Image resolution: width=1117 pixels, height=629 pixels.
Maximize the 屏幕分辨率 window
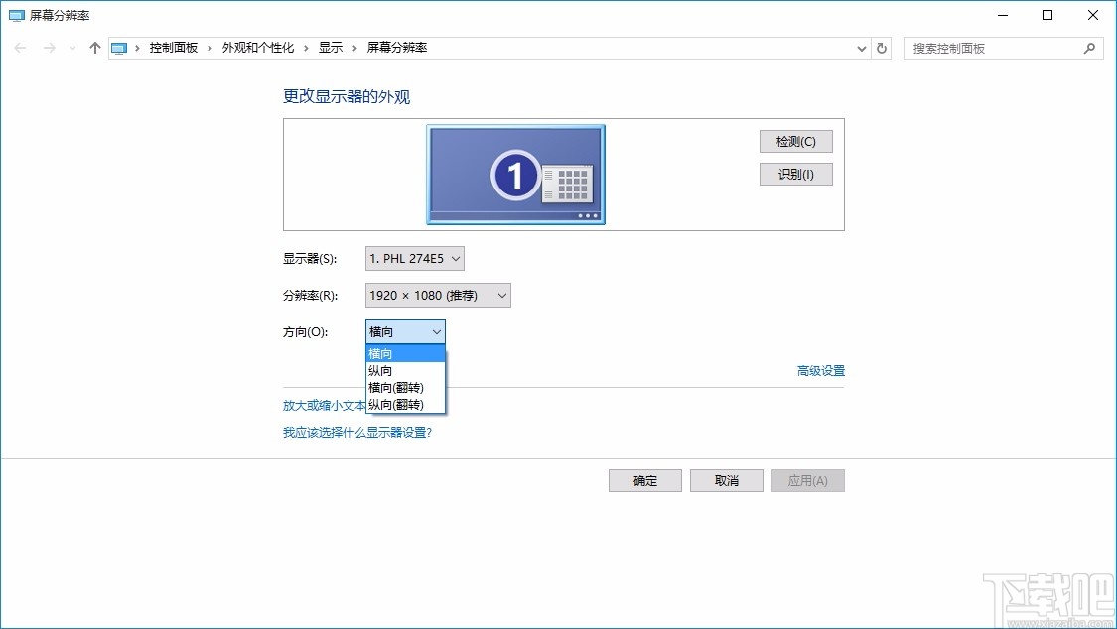click(x=1047, y=15)
